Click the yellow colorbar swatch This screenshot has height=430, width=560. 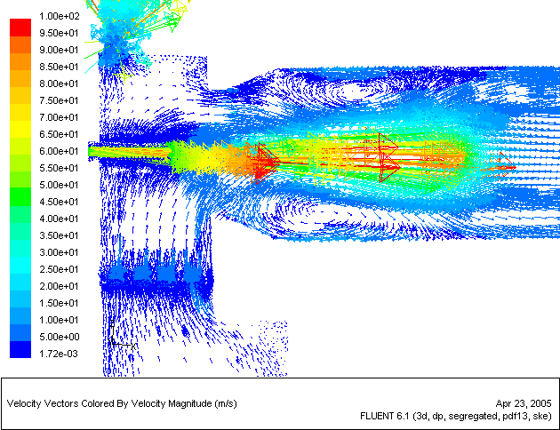pos(20,129)
